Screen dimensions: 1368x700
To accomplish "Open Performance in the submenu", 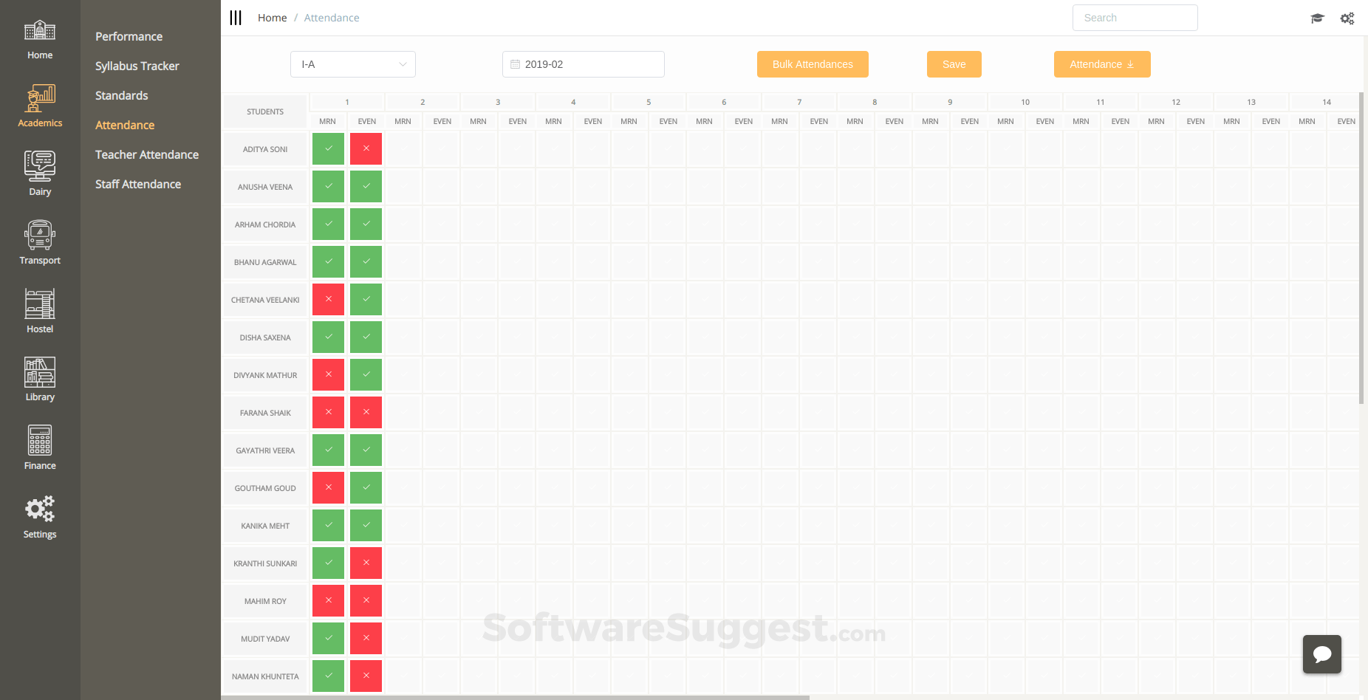I will click(x=129, y=36).
